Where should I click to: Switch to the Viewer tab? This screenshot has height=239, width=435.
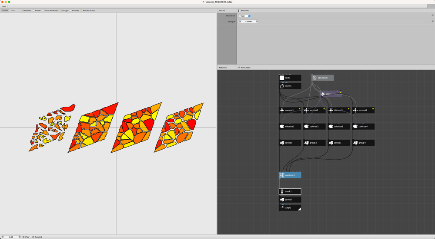pyautogui.click(x=5, y=10)
